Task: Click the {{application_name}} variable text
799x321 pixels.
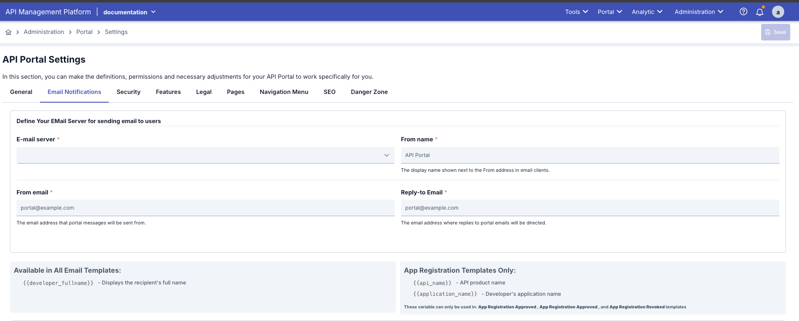Action: pos(445,294)
